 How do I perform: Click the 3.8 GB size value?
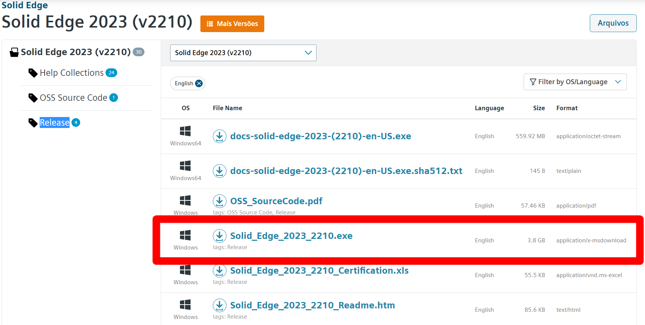pos(536,240)
